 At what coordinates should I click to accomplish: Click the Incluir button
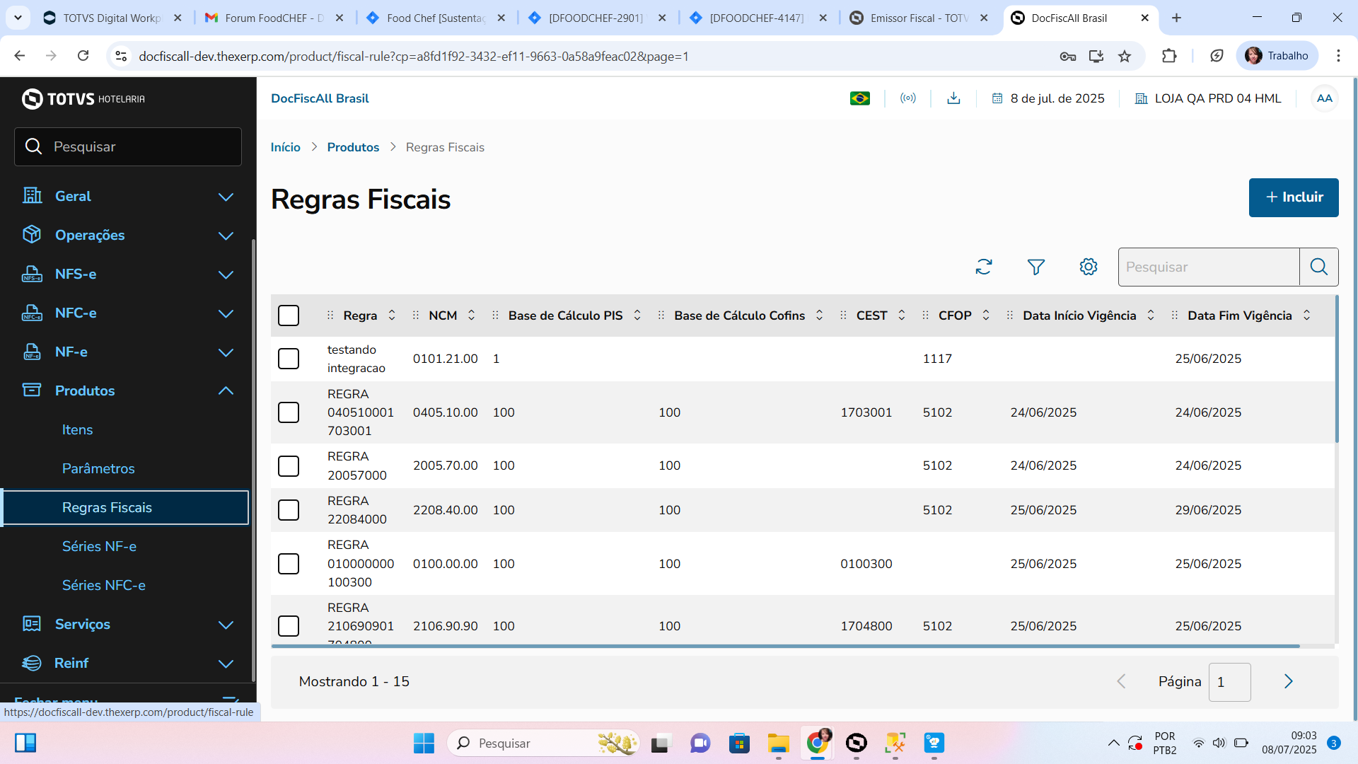pyautogui.click(x=1293, y=197)
